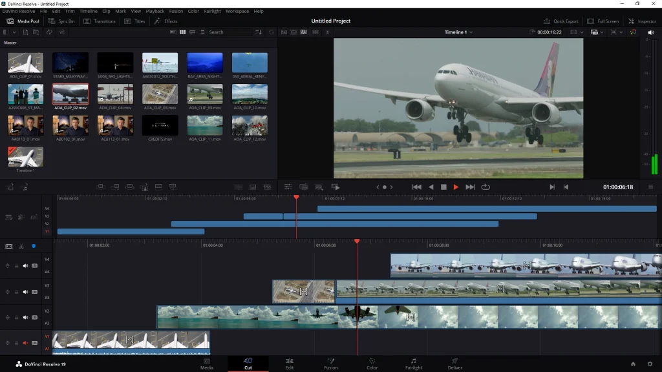This screenshot has width=662, height=372.
Task: Click the Smart Insert edit icon
Action: coord(101,187)
